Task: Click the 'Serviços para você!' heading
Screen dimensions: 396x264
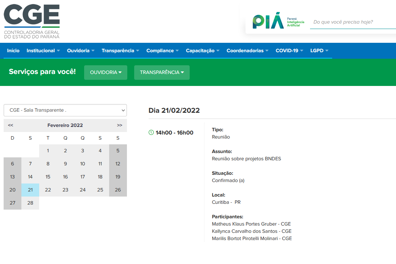Action: click(x=42, y=72)
